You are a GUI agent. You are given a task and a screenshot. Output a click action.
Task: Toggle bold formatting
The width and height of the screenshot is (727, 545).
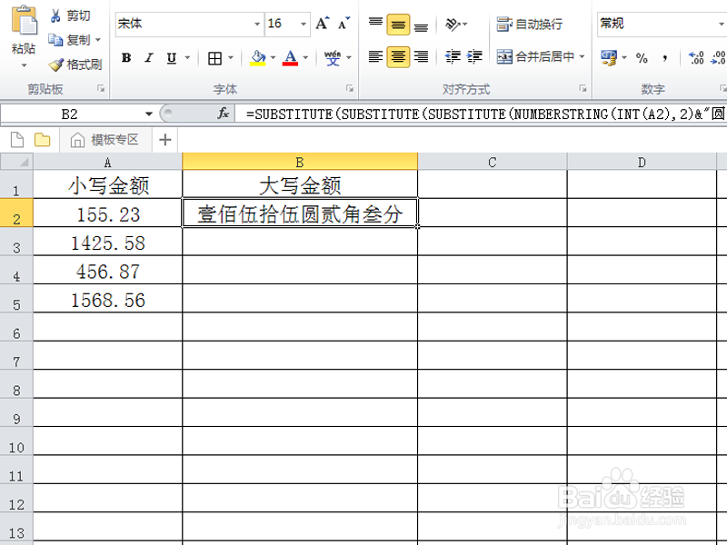point(126,58)
